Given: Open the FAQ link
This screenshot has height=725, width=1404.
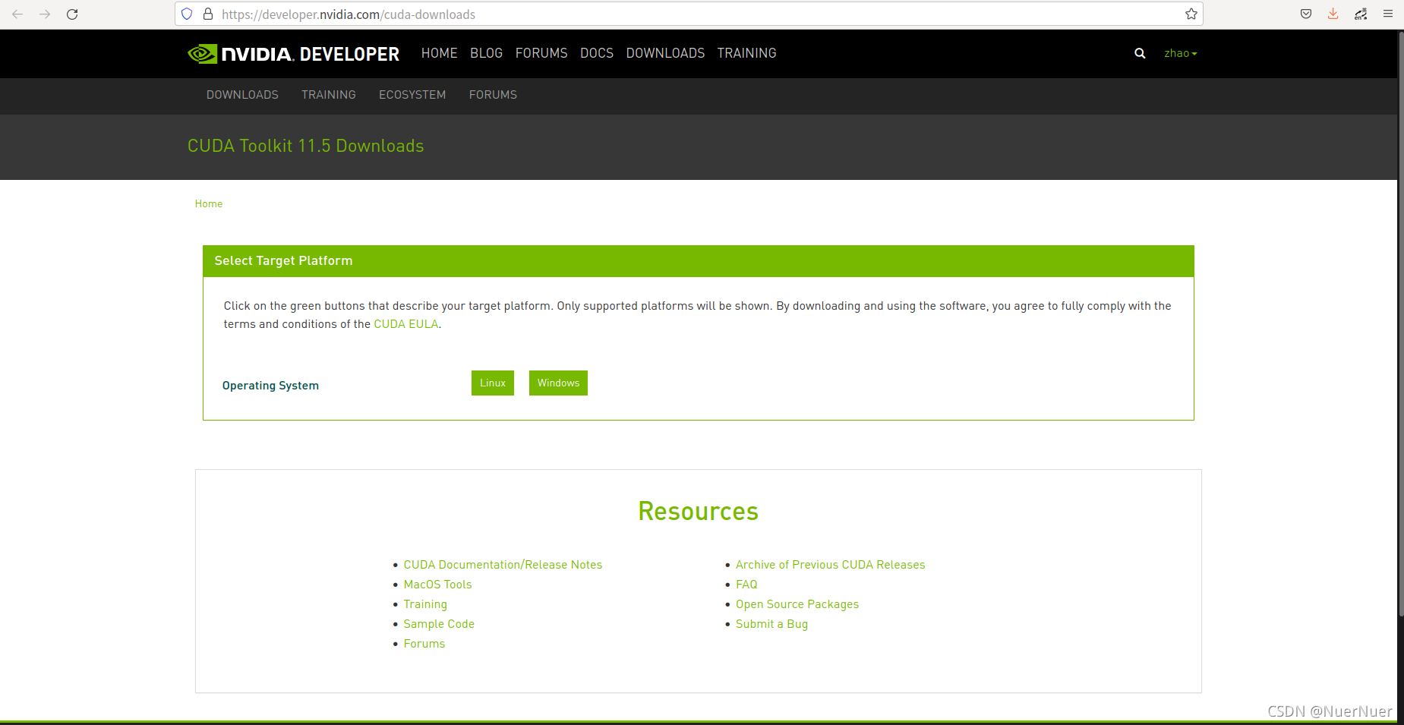Looking at the screenshot, I should tap(746, 585).
